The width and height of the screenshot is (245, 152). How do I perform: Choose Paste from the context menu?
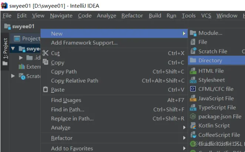pos(114,90)
